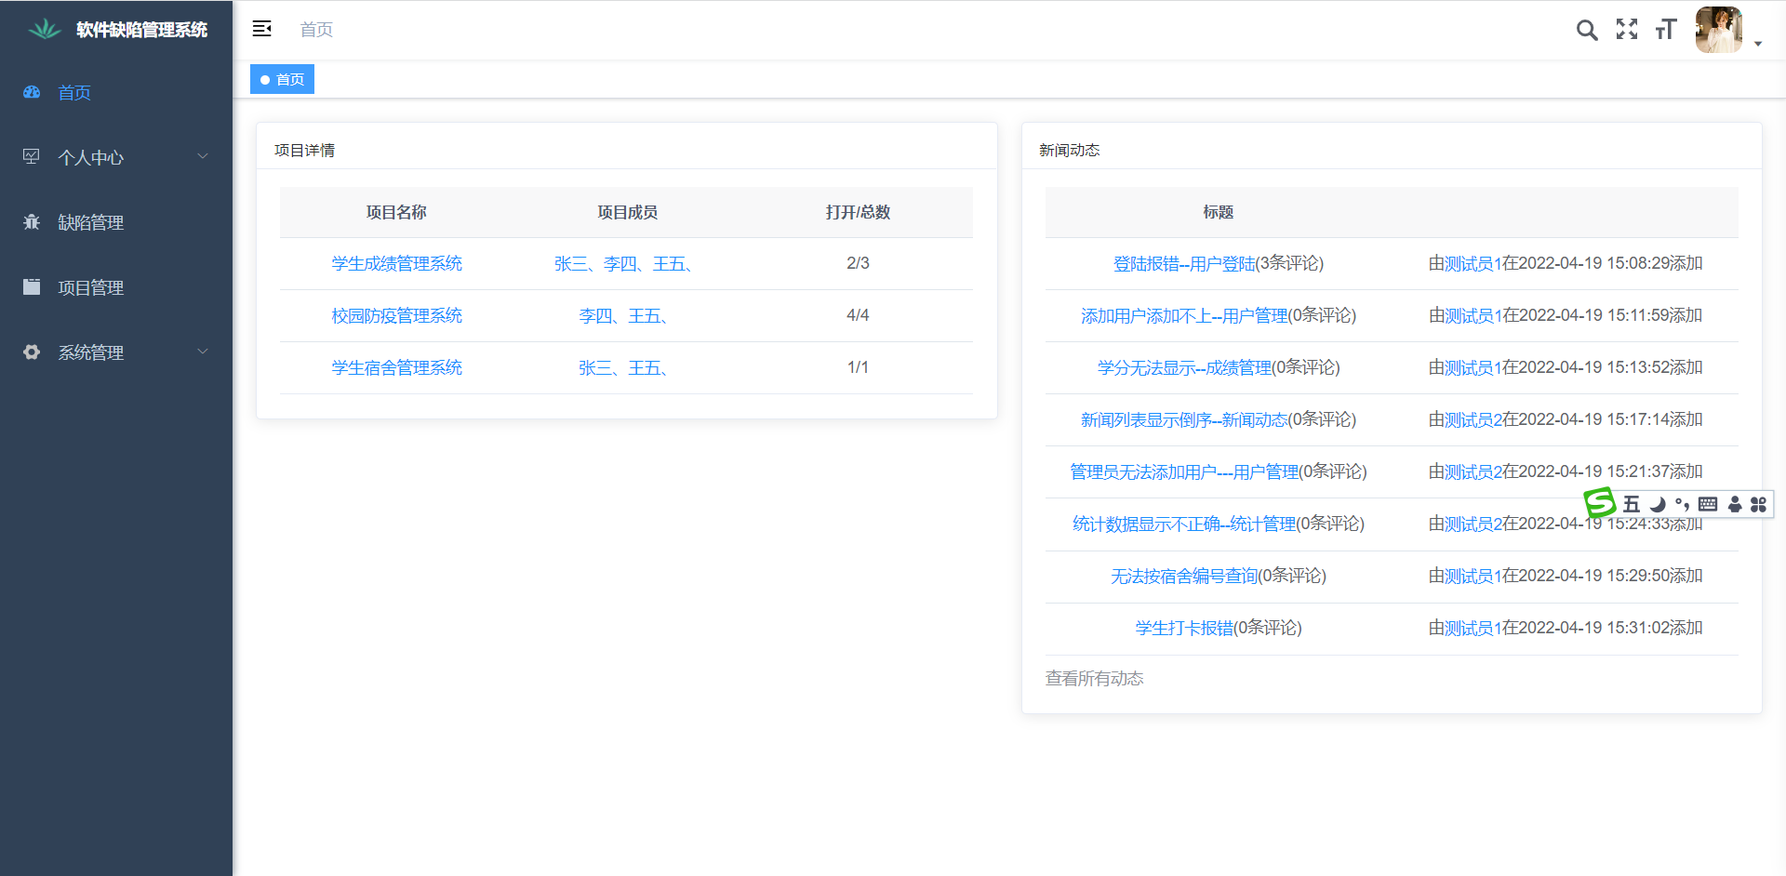Click 测试员2 in the 15:17:14 row
Screen dimensions: 1786x876
click(x=1473, y=419)
